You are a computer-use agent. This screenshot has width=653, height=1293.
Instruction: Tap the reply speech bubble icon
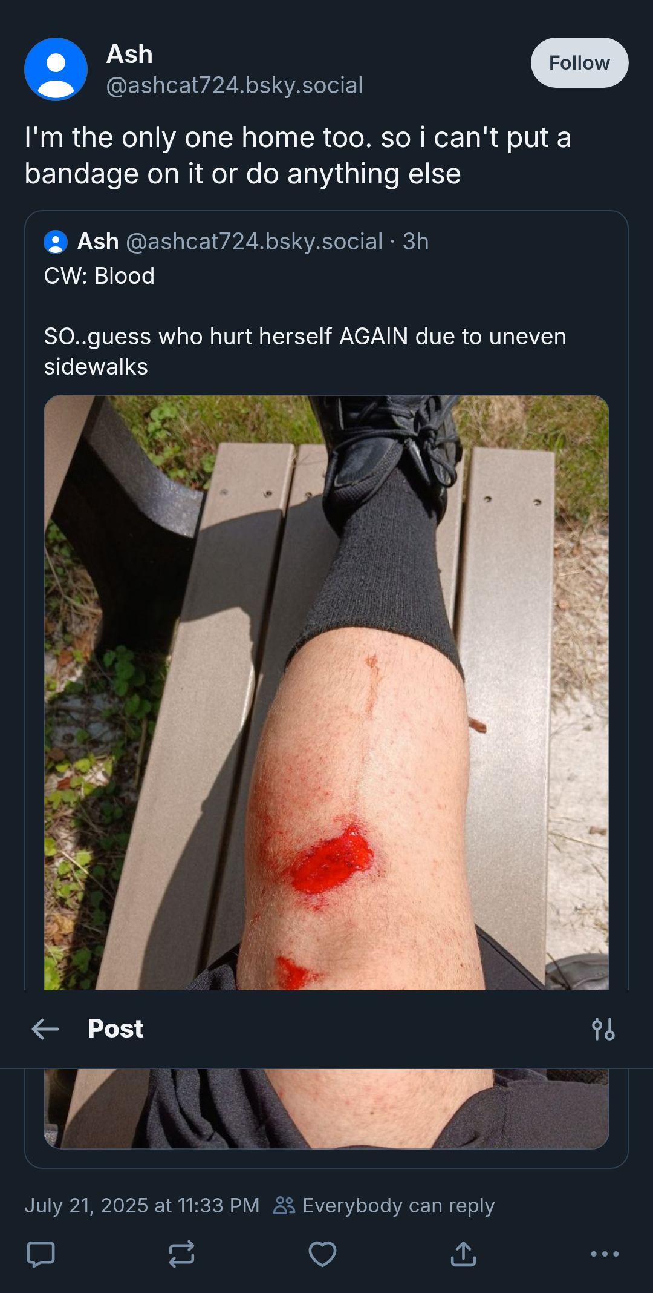[41, 1254]
